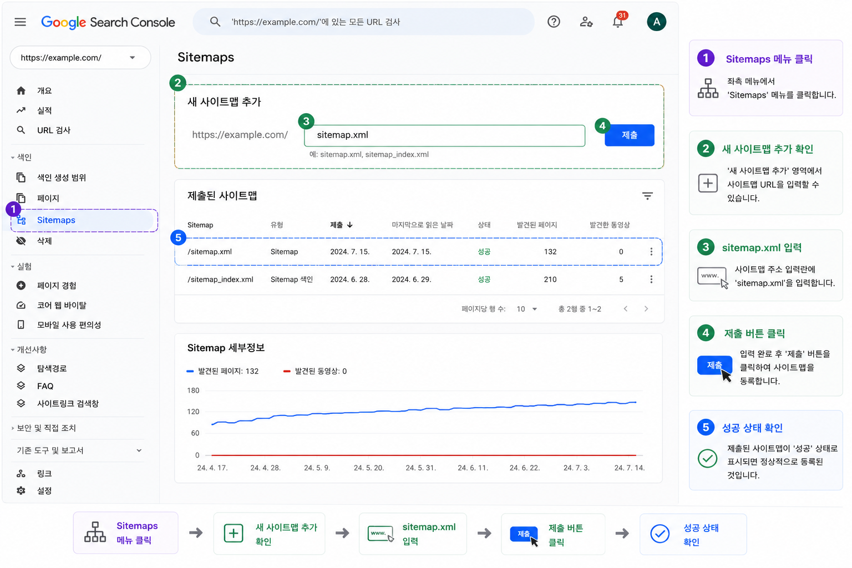The image size is (852, 568).
Task: Open more options for the /sitemap.xml row
Action: pyautogui.click(x=651, y=252)
